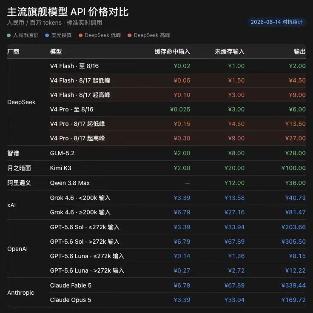The height and width of the screenshot is (313, 313).
Task: Click the Anthropic vendor cell
Action: (21, 293)
